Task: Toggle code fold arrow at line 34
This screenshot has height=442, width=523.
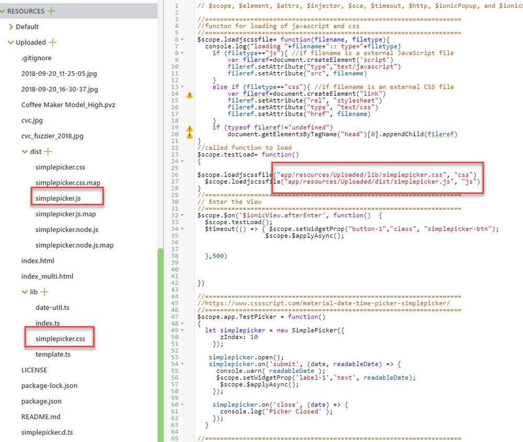Action: point(182,229)
